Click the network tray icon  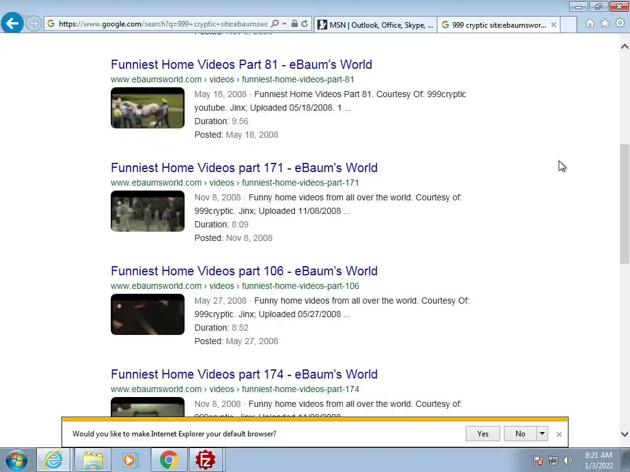[x=553, y=460]
